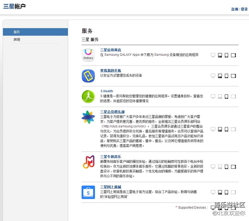Screen dimensions: 249x221
Task: Click the PC device icon in 三星网上商城 row
Action: (x=220, y=192)
